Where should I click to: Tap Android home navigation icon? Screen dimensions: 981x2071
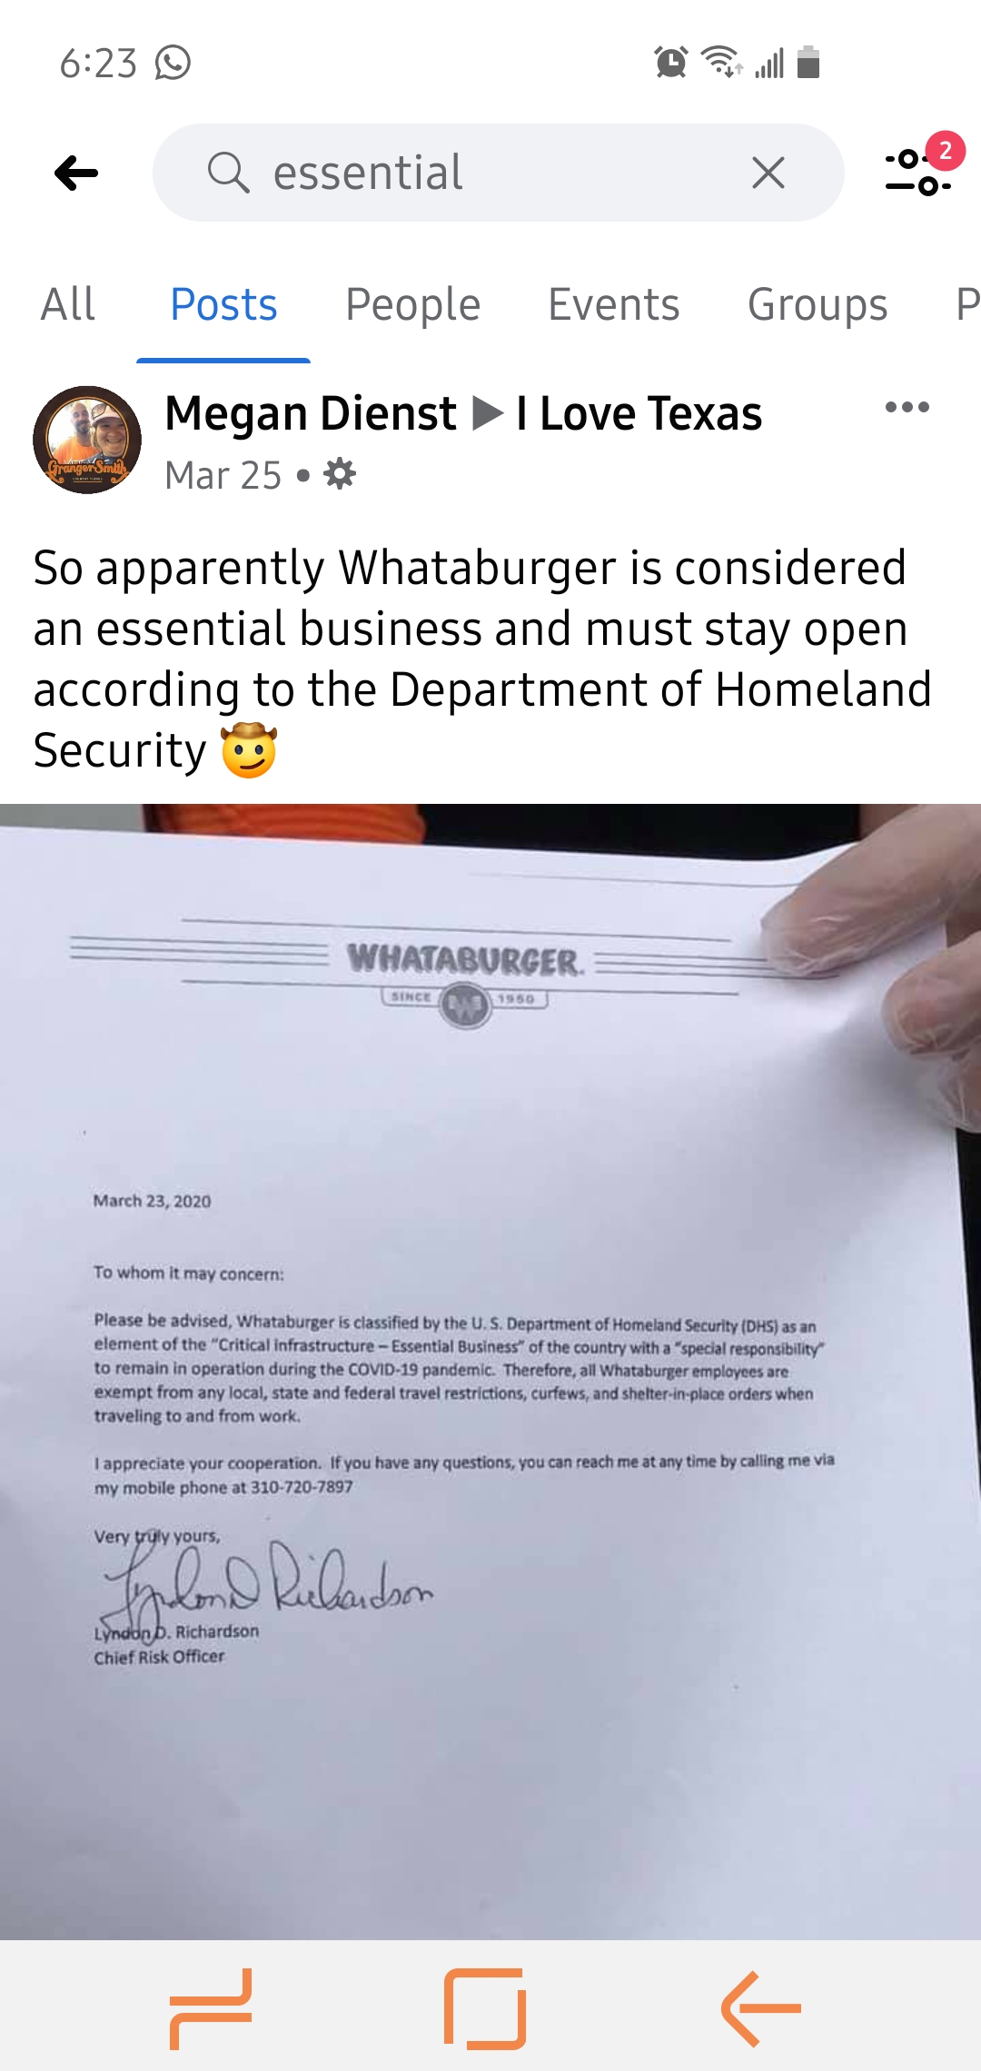point(485,2008)
